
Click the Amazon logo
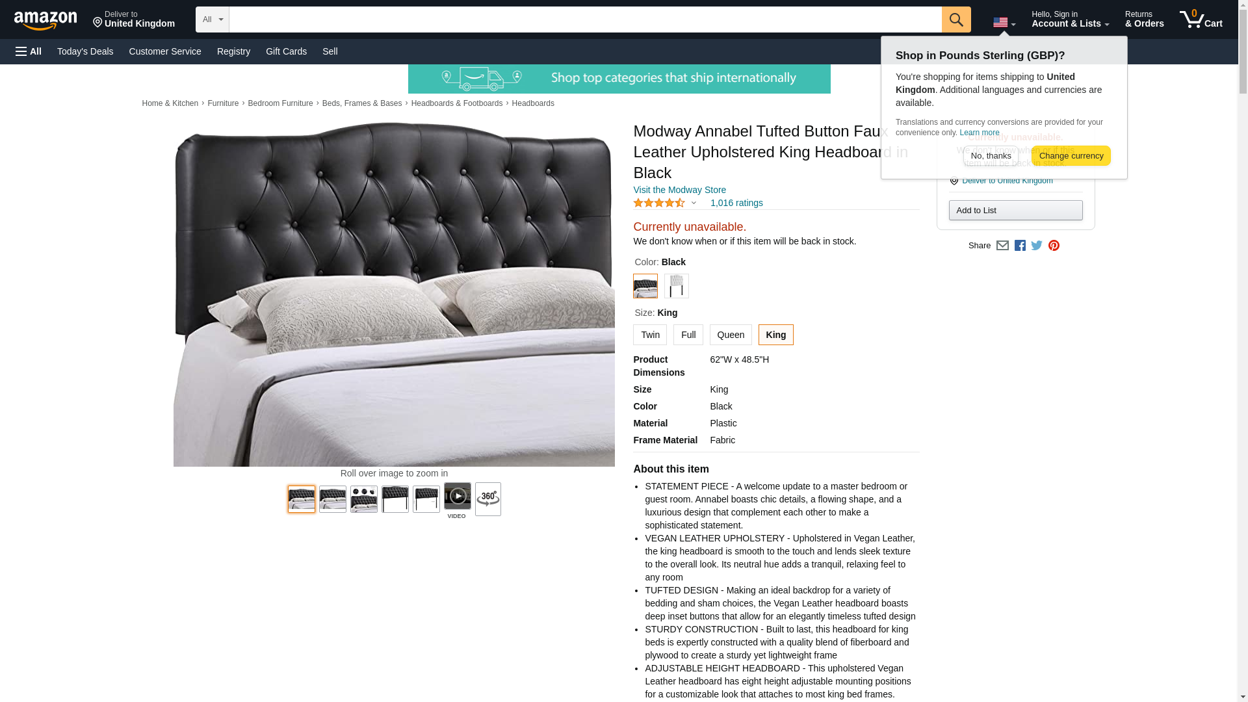(x=45, y=20)
